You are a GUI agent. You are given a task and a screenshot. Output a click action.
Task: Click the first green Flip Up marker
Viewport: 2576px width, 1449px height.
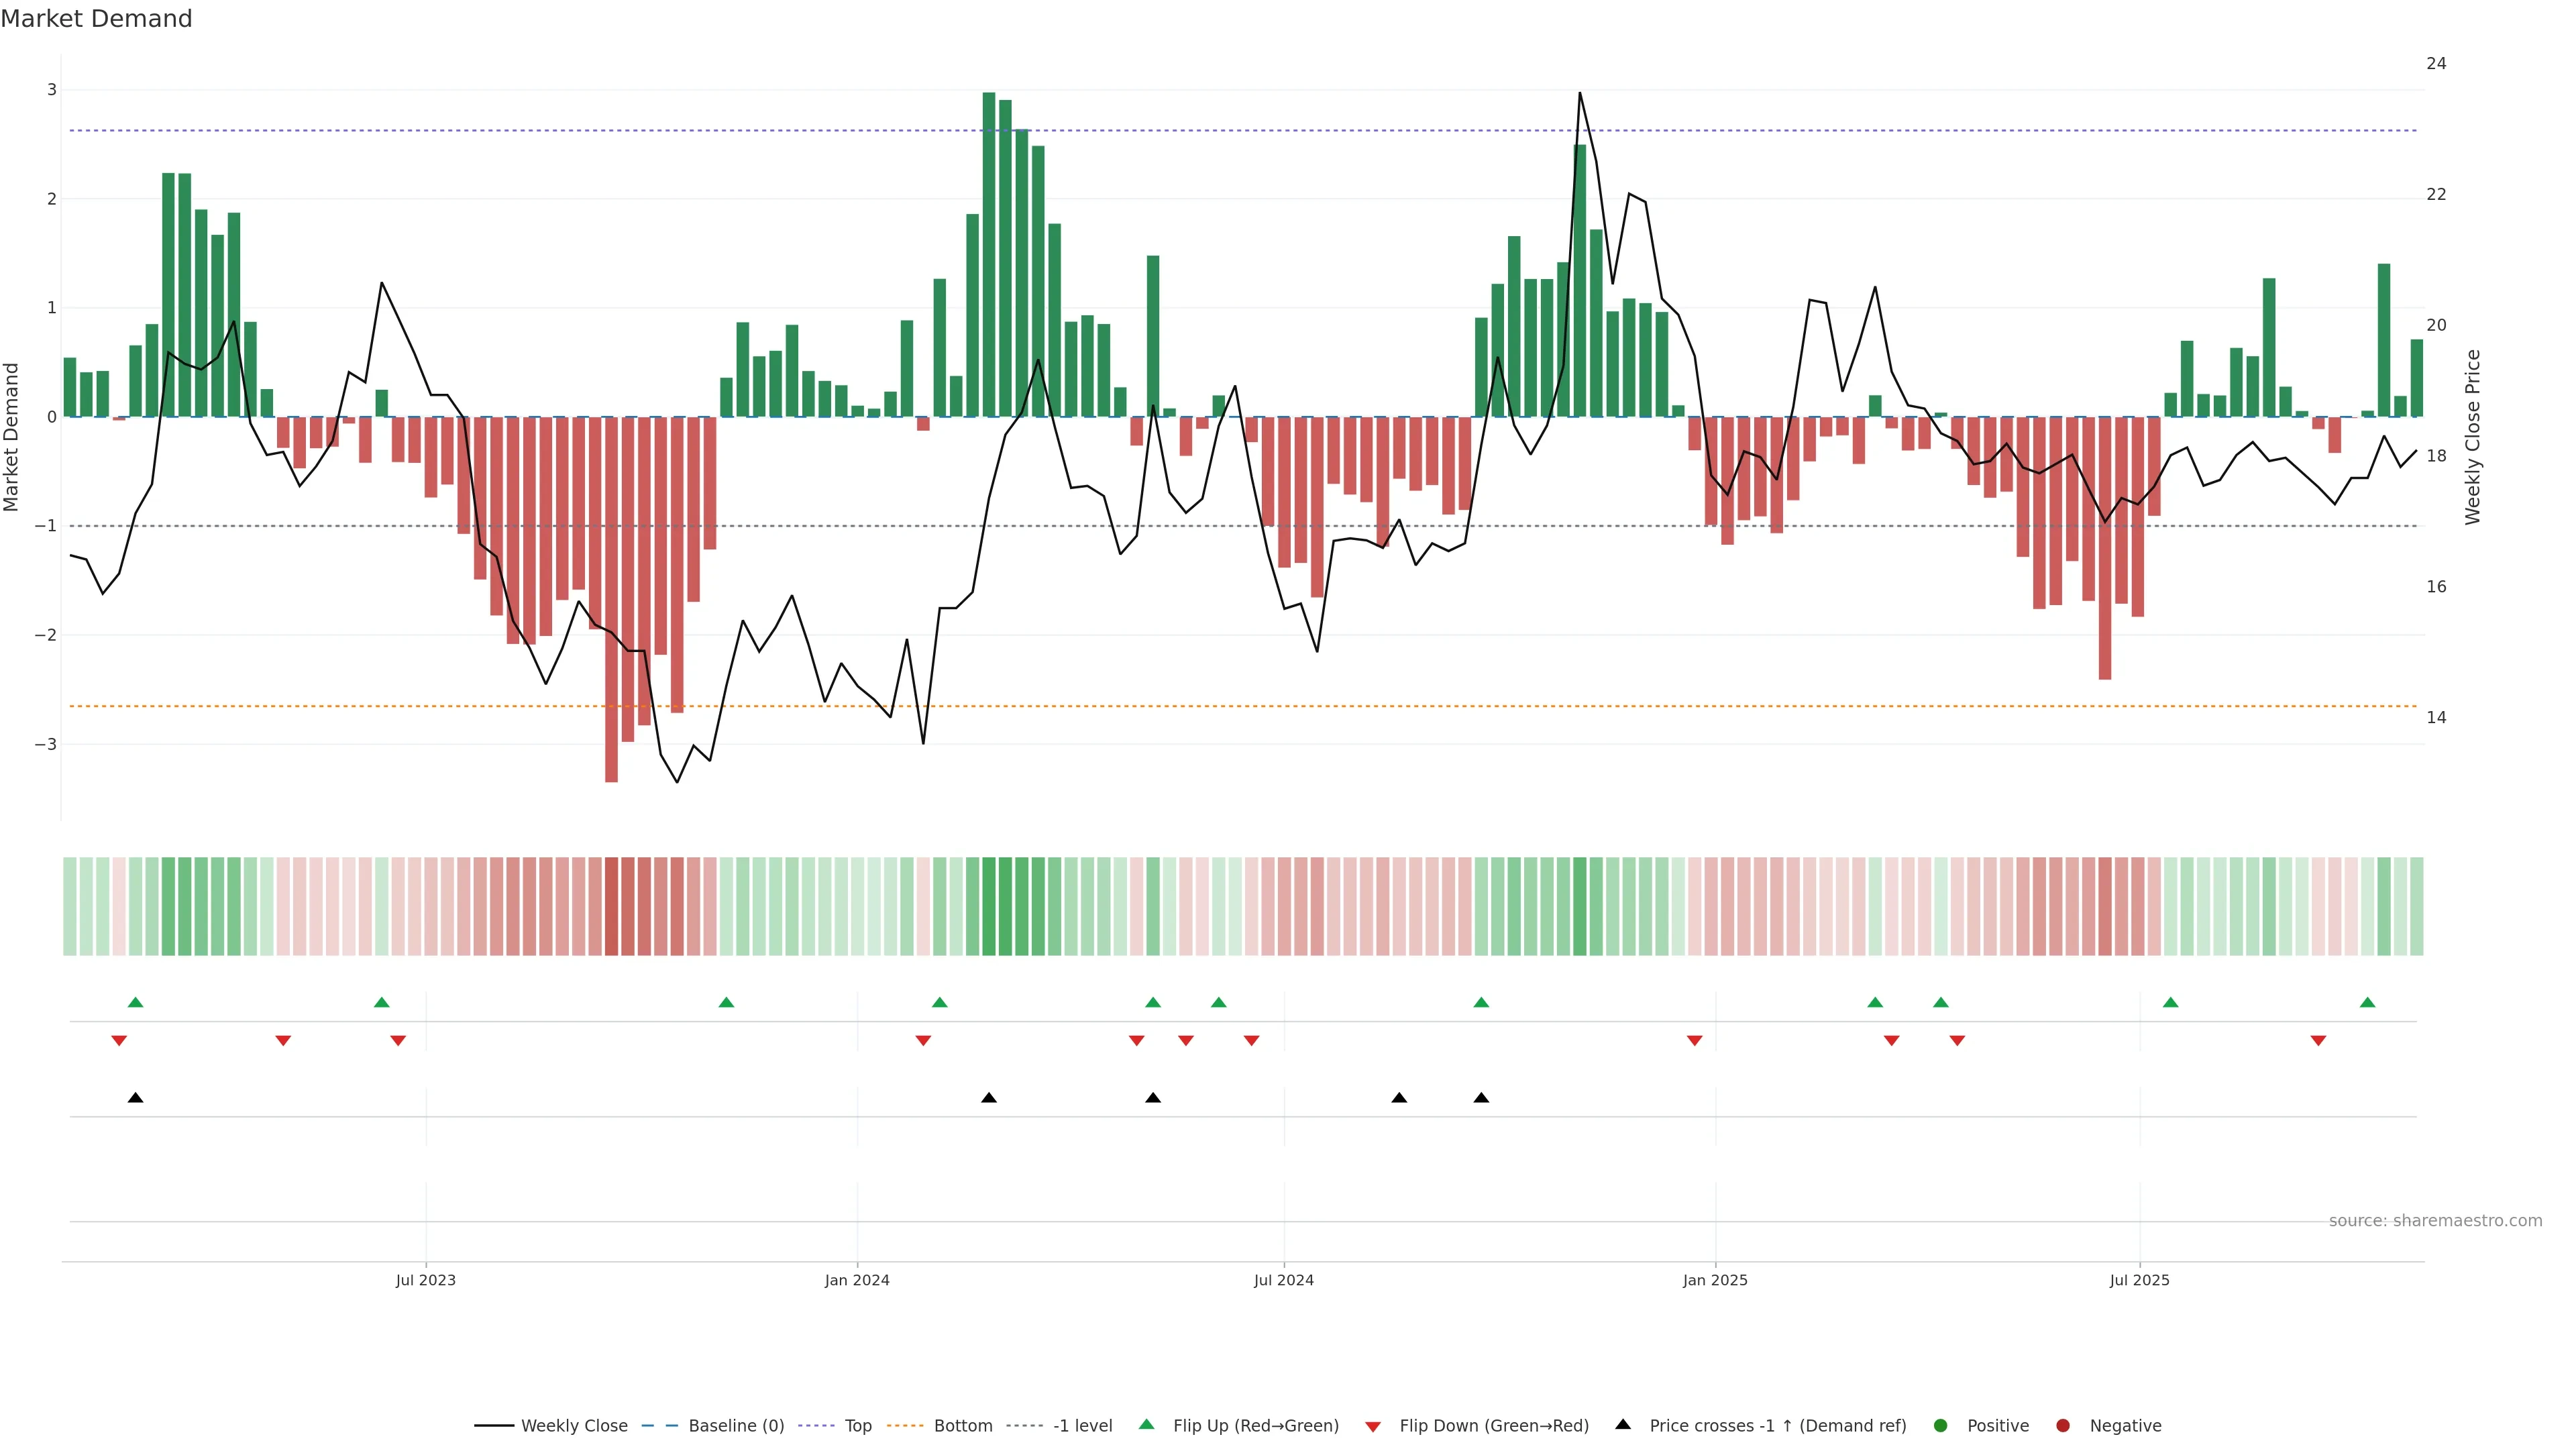click(136, 1003)
